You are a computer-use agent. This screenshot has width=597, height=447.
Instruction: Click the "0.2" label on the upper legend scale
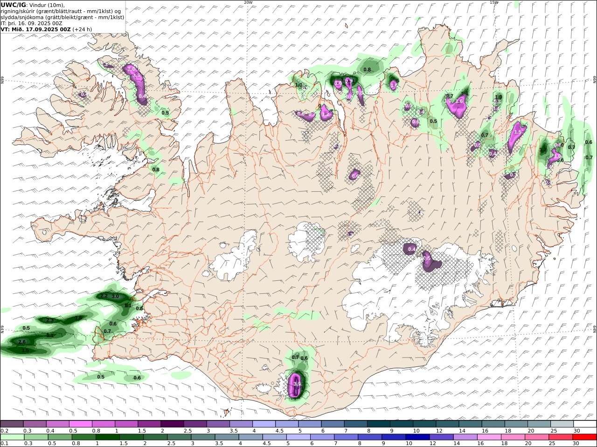pyautogui.click(x=4, y=431)
